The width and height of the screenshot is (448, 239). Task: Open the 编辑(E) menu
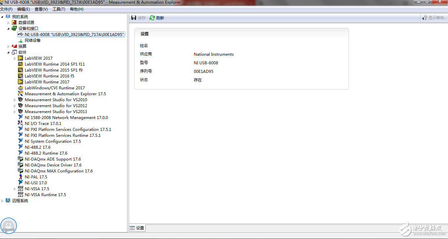23,9
